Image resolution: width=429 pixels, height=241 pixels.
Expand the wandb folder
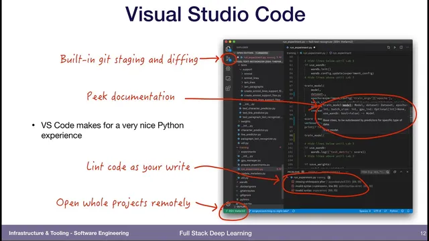243,182
